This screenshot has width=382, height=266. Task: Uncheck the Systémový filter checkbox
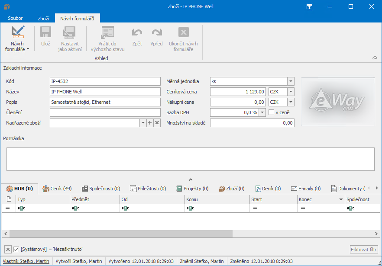[x=16, y=249]
